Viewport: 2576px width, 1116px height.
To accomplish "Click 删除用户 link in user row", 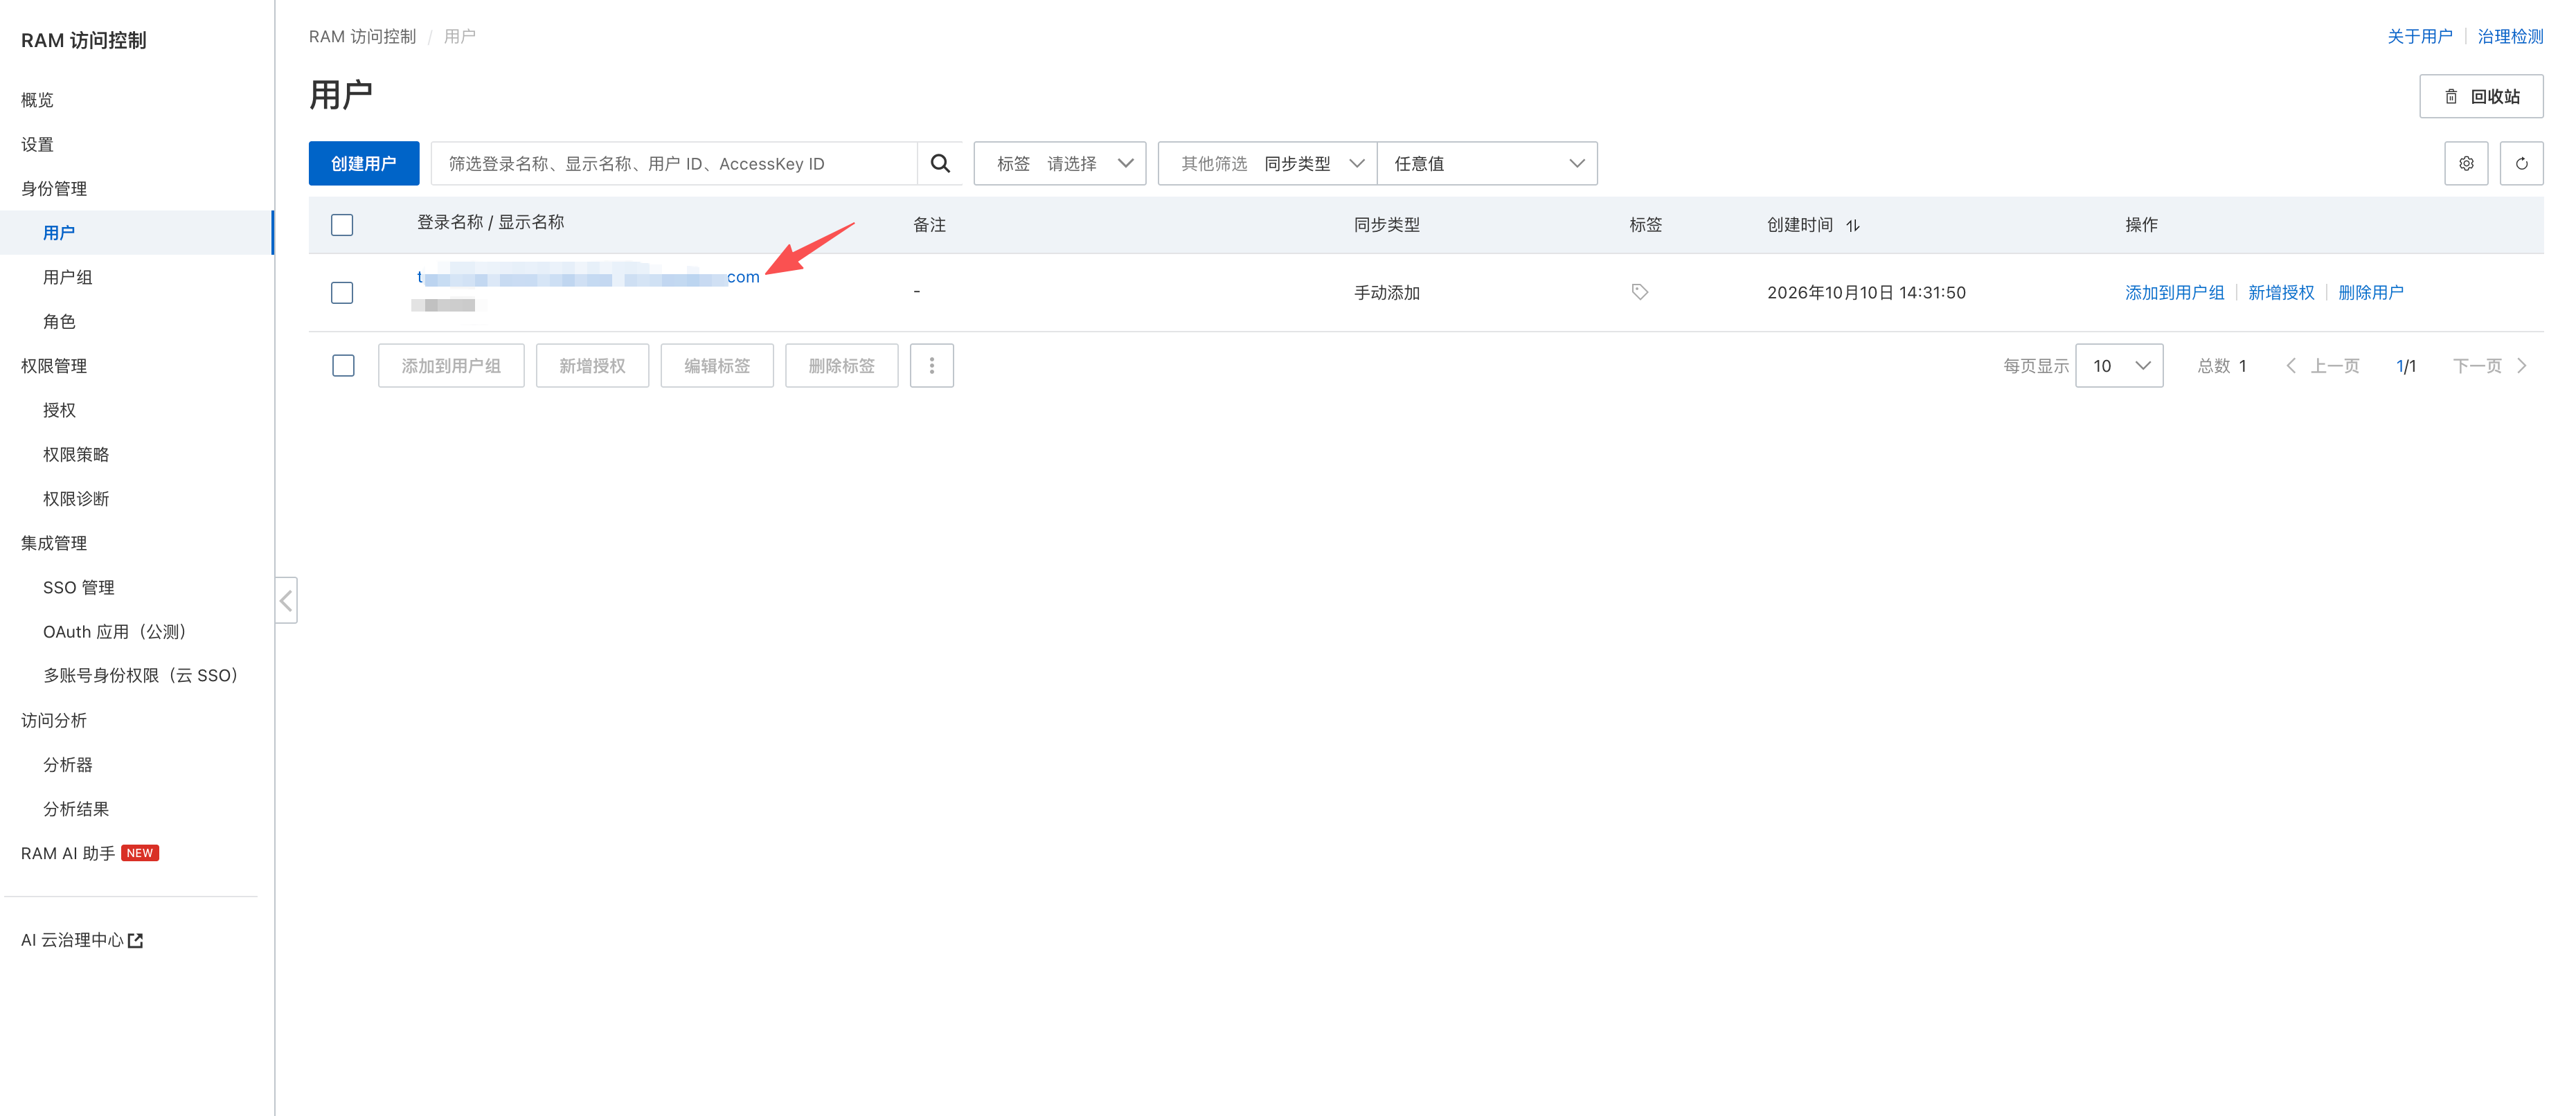I will [x=2370, y=292].
